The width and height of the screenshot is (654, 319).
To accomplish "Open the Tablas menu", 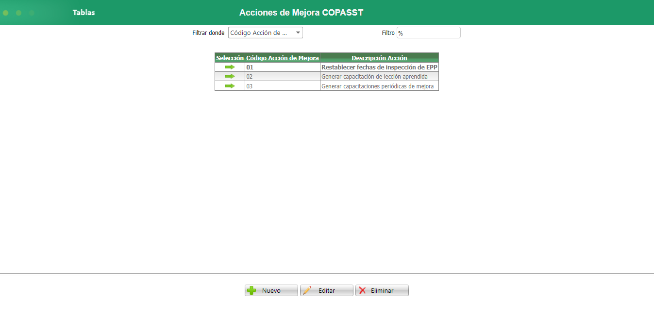I will [x=84, y=13].
